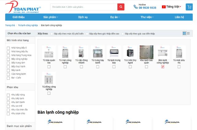This screenshot has width=197, height=130.
Task: Tick the Cửa hàng bánh filter
Action: point(8,74)
